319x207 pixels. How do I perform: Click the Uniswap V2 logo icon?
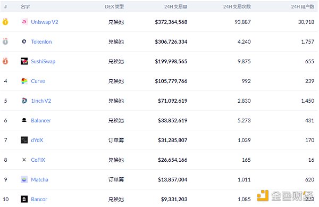pos(24,22)
